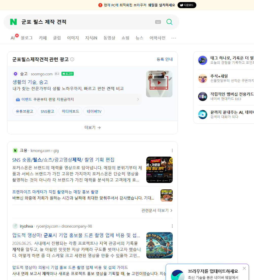Open the AI tab
Image resolution: width=254 pixels, height=280 pixels.
(13, 38)
